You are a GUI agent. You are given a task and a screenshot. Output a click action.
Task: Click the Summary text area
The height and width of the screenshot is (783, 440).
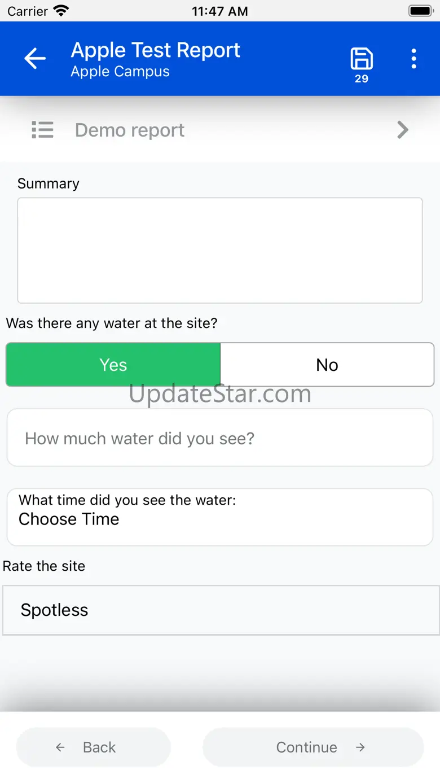click(220, 250)
